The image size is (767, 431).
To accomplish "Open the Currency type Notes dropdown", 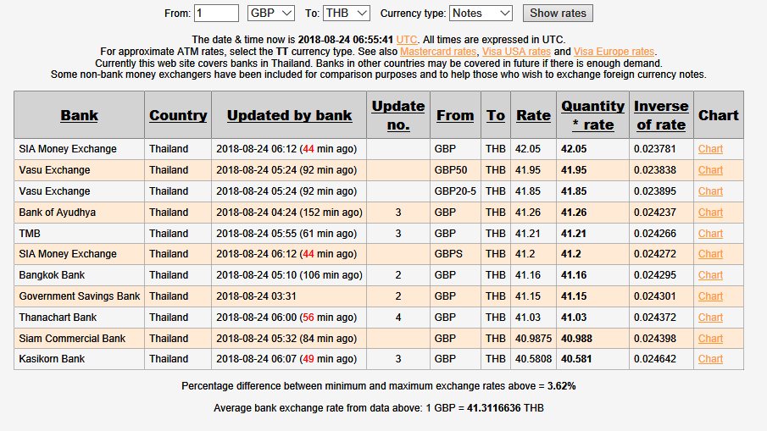I will 481,14.
